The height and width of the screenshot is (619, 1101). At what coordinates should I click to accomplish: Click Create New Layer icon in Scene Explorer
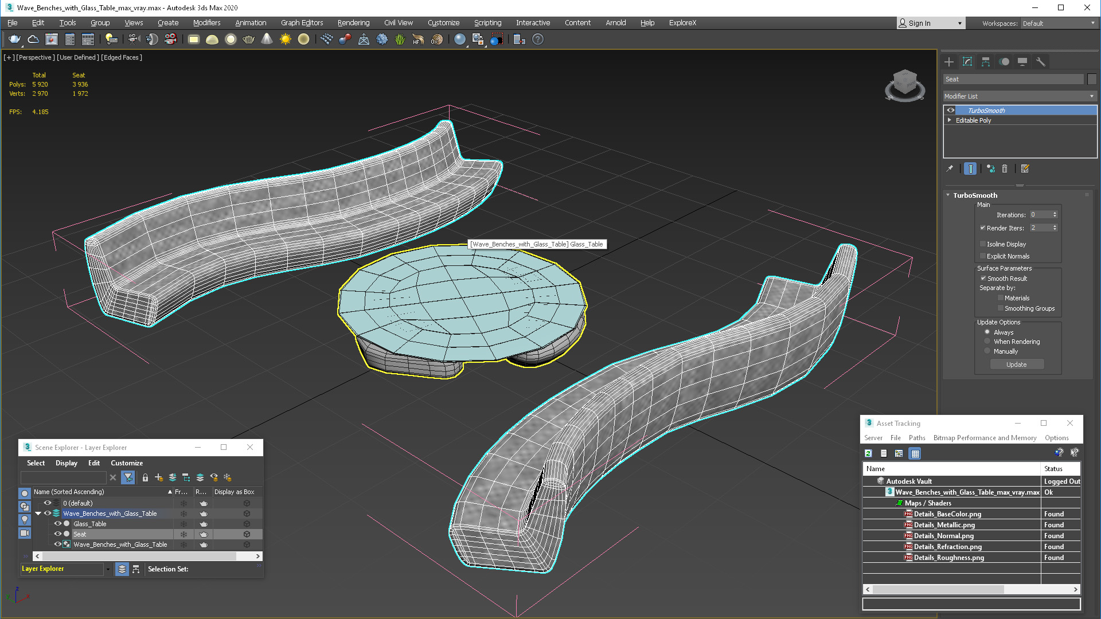point(159,477)
